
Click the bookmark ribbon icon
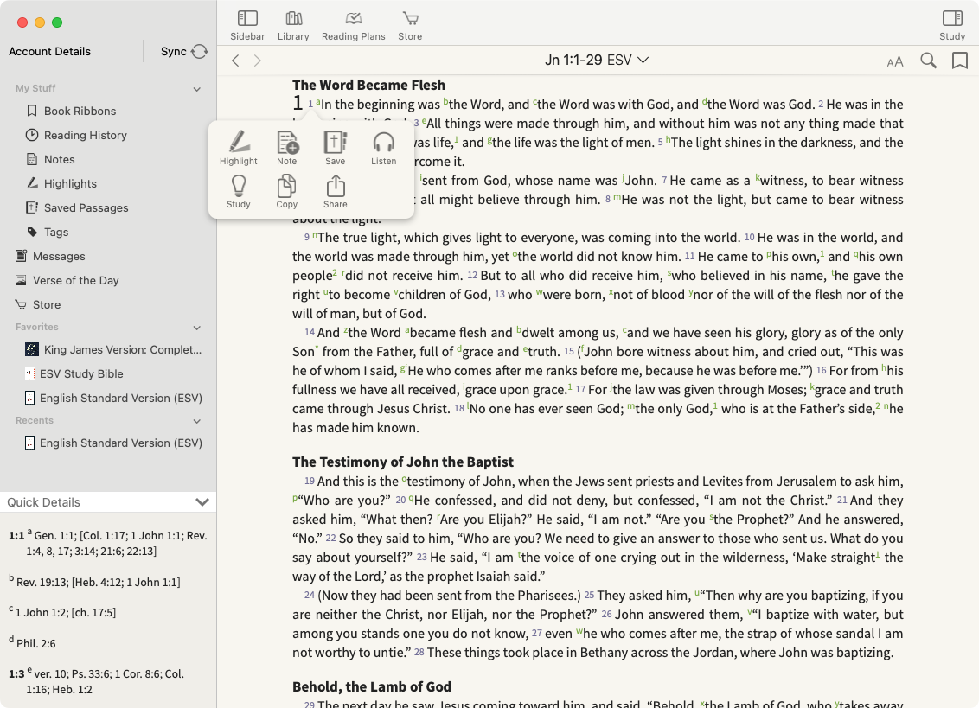click(960, 61)
